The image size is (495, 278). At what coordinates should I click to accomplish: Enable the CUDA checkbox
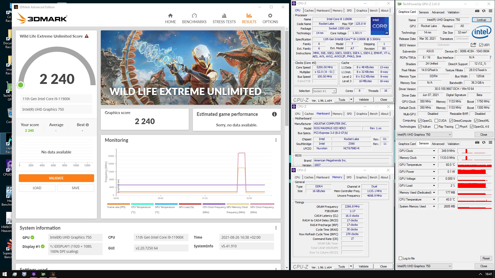click(436, 121)
